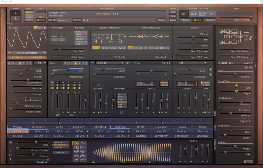The width and height of the screenshot is (263, 168).
Task: Expand the WT oscillator type dropdown
Action: pos(40,63)
